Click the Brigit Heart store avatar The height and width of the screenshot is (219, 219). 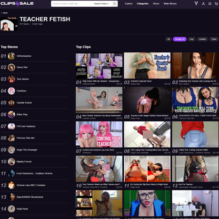(x=11, y=209)
